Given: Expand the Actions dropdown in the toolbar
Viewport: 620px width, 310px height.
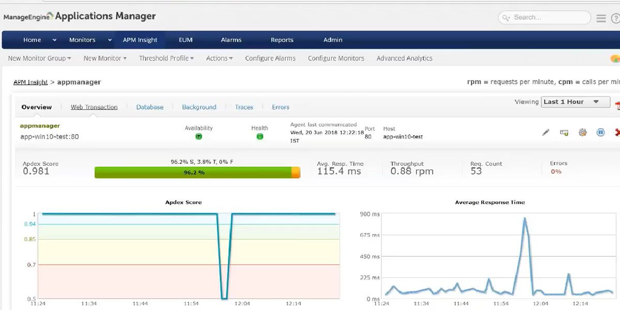Looking at the screenshot, I should [x=219, y=58].
